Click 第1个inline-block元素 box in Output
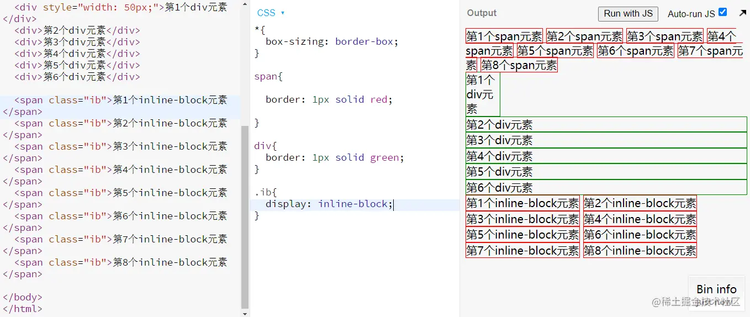The width and height of the screenshot is (750, 317). tap(522, 203)
